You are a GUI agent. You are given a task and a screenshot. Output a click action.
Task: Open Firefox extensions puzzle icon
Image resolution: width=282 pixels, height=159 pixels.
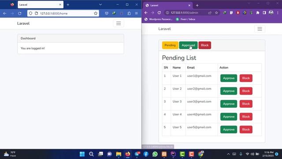[129, 13]
